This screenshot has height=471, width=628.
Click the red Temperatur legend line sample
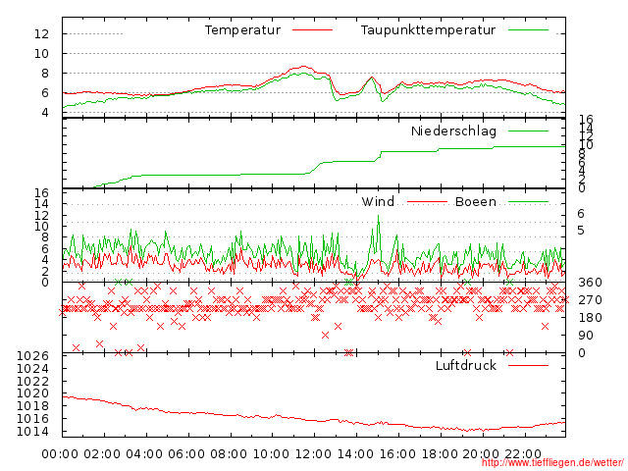tap(312, 30)
